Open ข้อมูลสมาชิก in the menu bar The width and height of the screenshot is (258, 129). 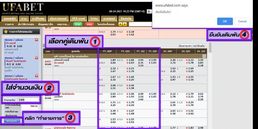coord(45,24)
